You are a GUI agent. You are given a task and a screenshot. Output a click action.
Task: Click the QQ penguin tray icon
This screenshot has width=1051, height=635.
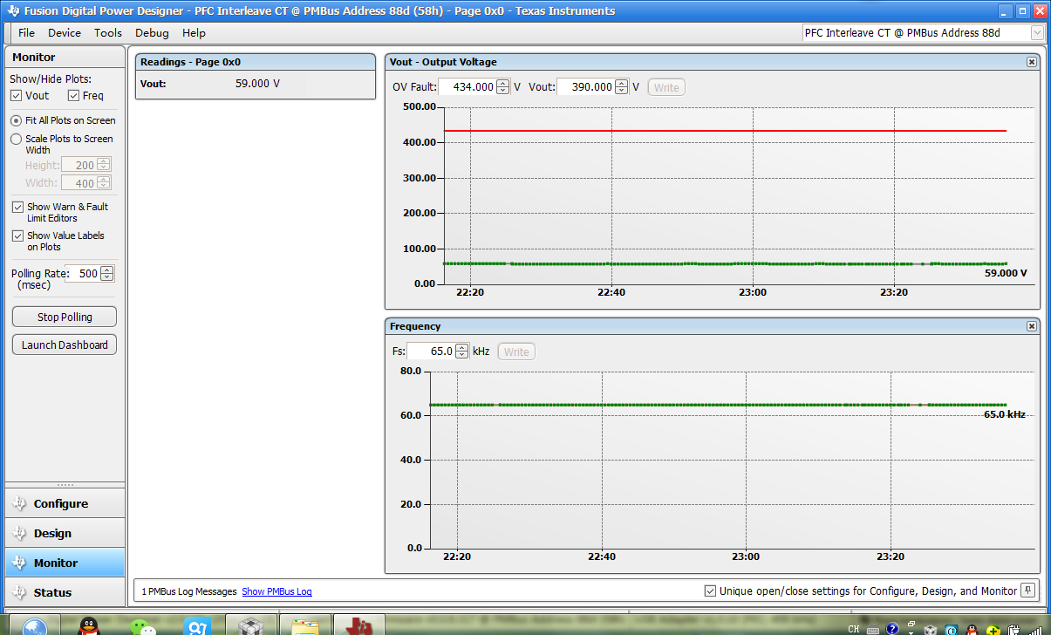click(x=973, y=629)
